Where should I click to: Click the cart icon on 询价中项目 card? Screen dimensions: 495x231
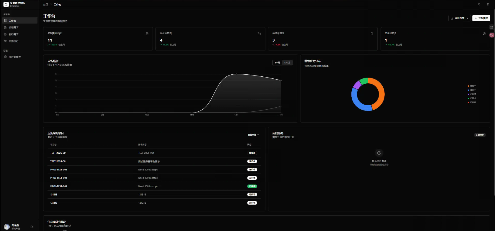[x=259, y=34]
